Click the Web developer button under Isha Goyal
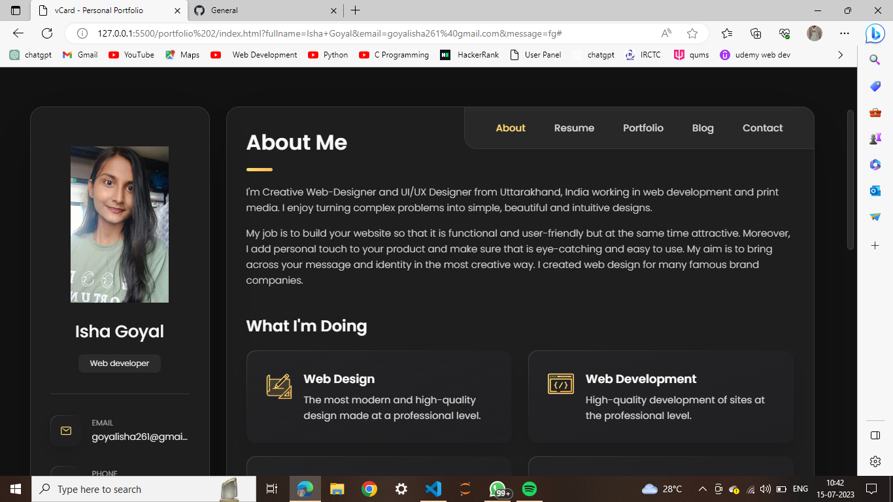Image resolution: width=893 pixels, height=502 pixels. (119, 363)
